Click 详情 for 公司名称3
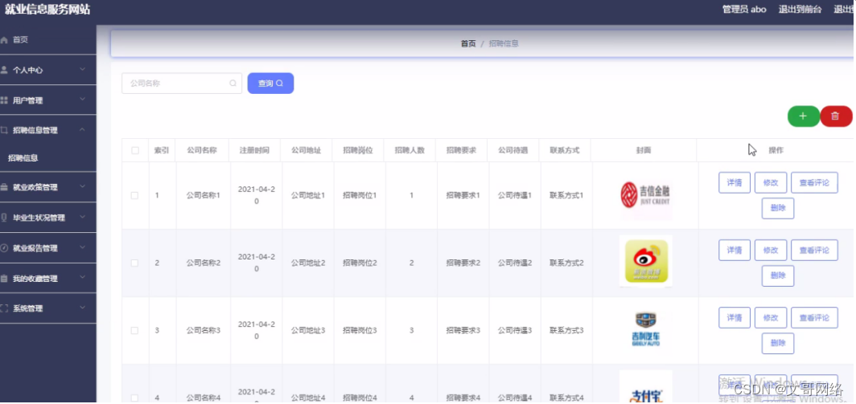This screenshot has width=856, height=404. [x=735, y=318]
